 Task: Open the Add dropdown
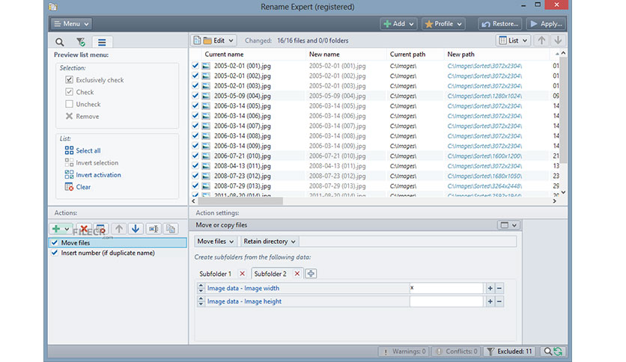(398, 24)
